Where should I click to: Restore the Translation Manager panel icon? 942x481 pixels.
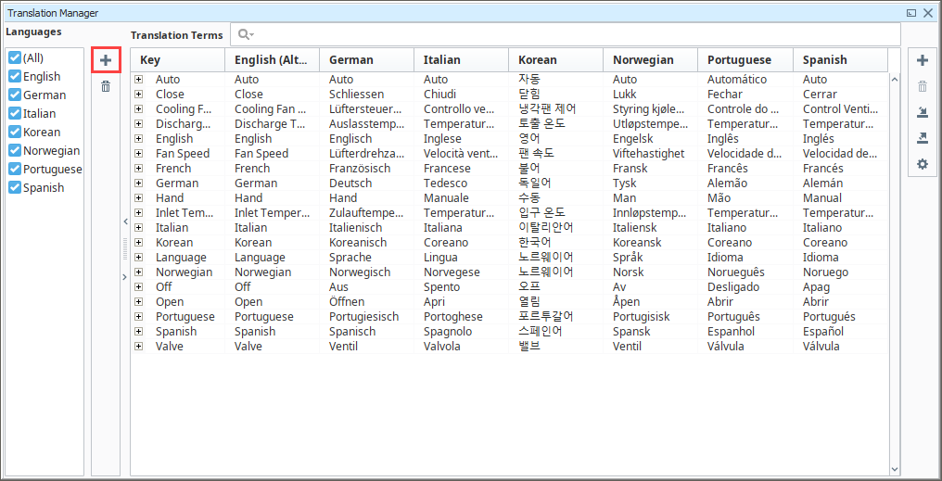[912, 13]
